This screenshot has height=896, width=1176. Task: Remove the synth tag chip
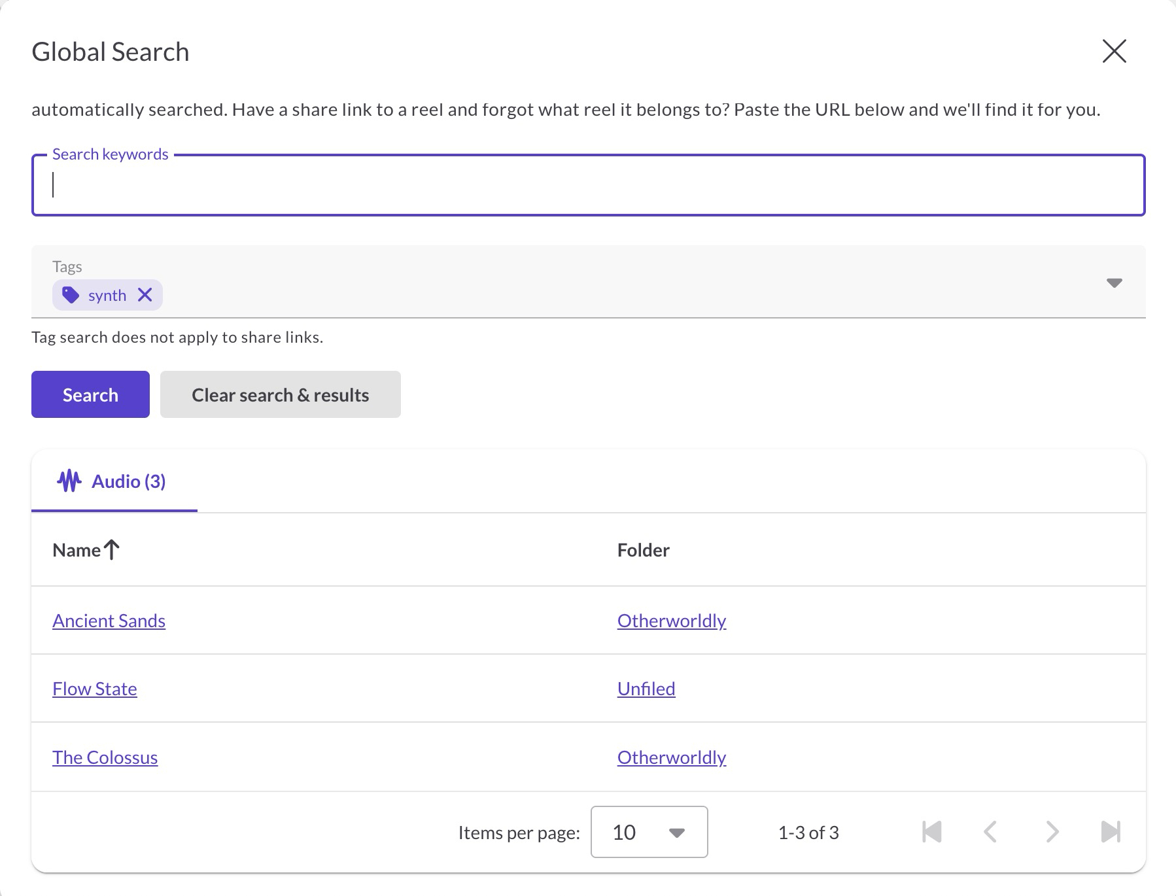[145, 295]
